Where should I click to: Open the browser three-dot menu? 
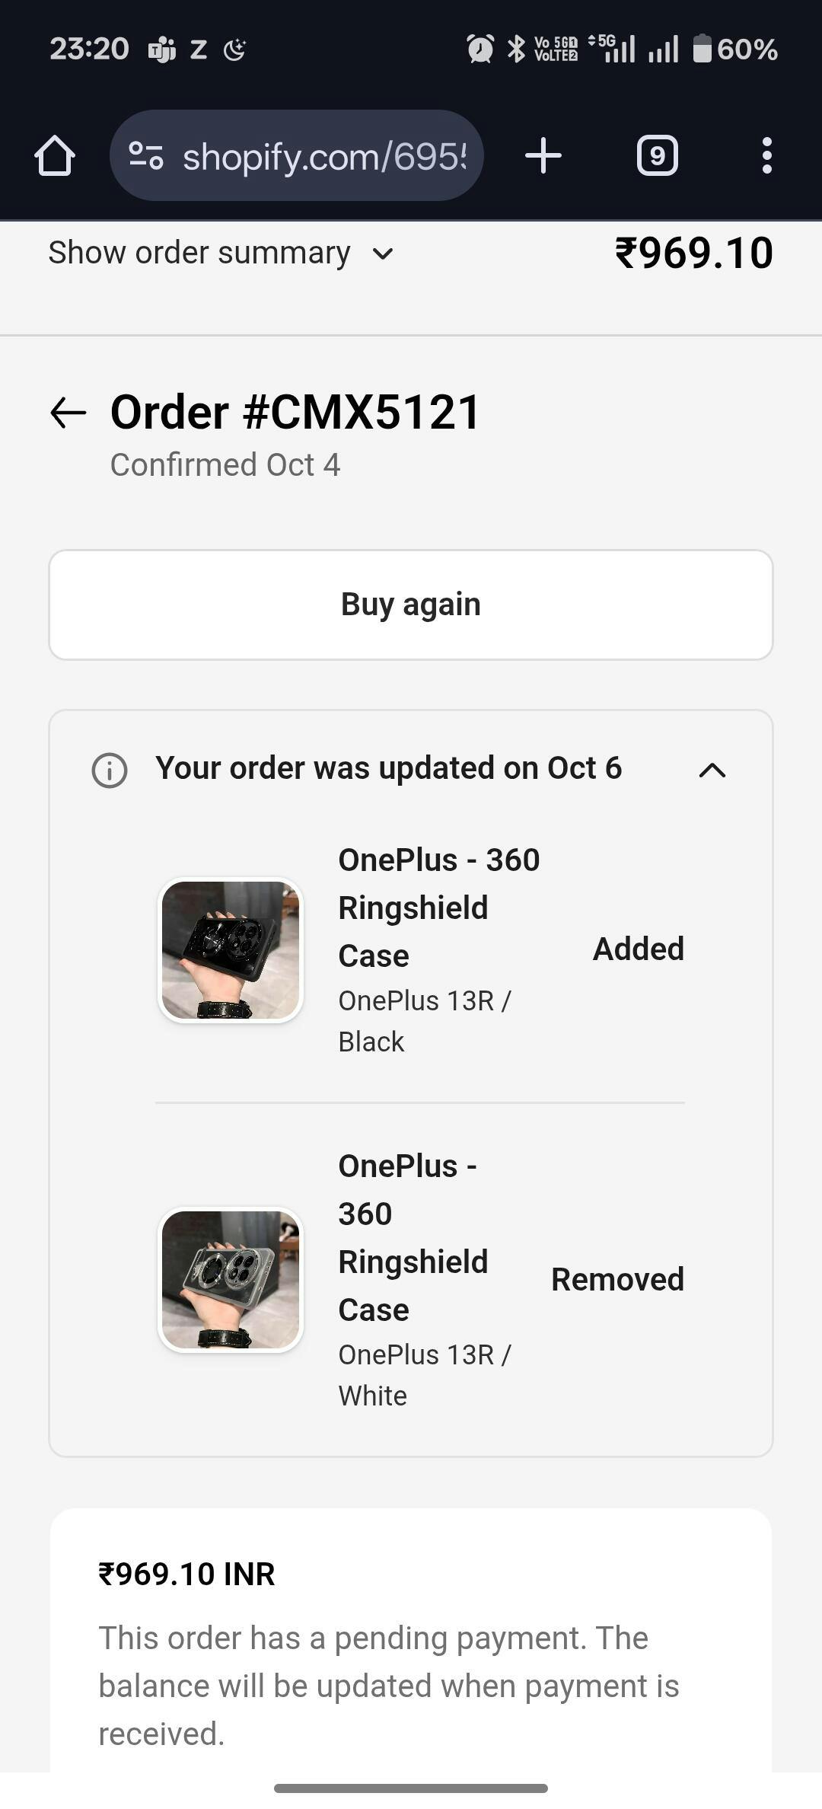pos(766,156)
